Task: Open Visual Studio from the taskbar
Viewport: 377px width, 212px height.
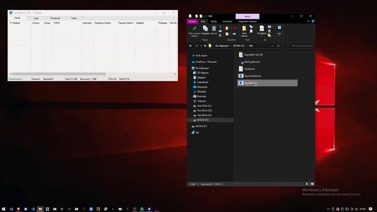Action: coord(11,209)
